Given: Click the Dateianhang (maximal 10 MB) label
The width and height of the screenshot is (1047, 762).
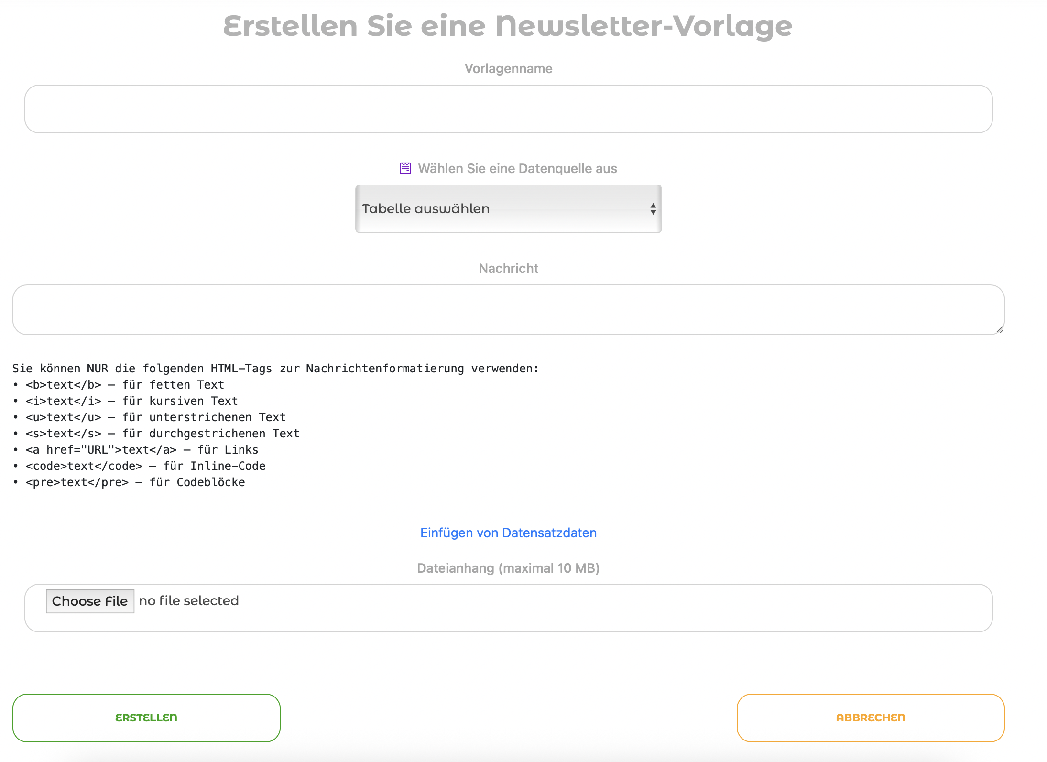Looking at the screenshot, I should (508, 568).
